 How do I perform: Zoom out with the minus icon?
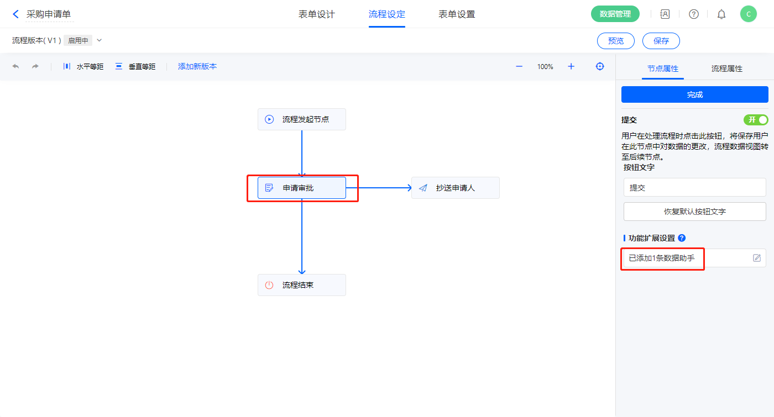(519, 66)
